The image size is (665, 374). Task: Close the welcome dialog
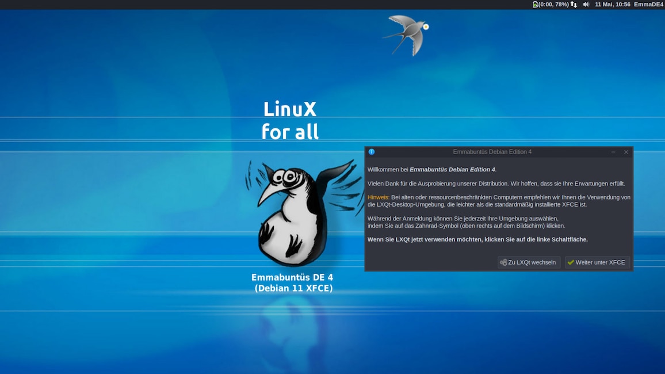[x=626, y=151]
